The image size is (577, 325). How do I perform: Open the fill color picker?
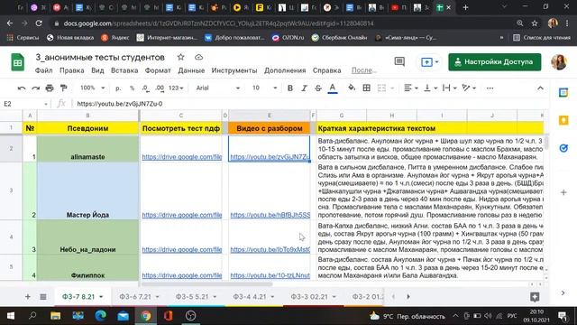click(x=352, y=88)
